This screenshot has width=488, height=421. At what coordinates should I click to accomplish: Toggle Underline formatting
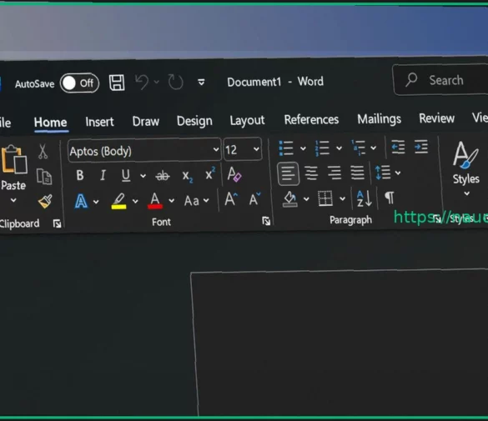point(126,175)
